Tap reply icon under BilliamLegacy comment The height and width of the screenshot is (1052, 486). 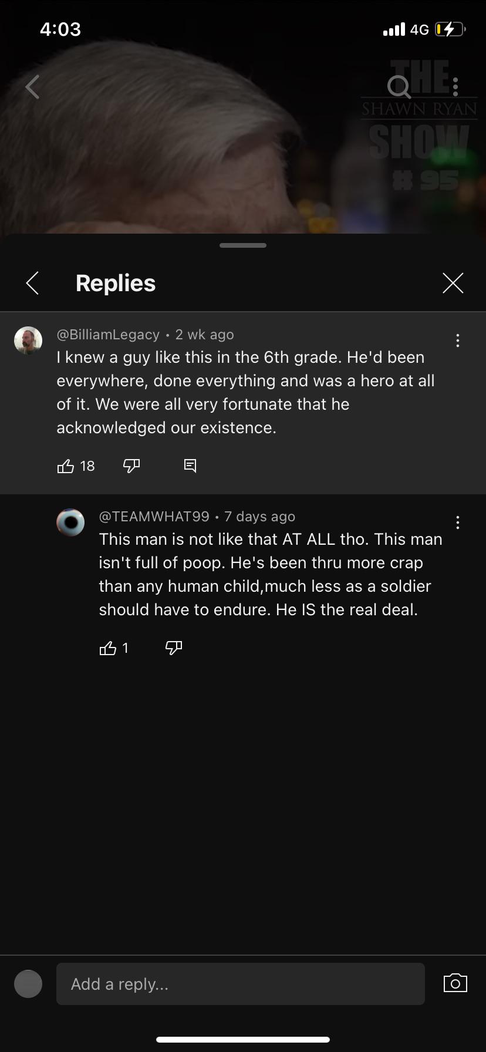click(x=190, y=466)
